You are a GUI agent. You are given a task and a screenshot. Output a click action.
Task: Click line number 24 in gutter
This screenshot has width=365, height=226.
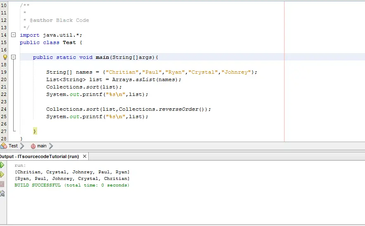point(4,109)
